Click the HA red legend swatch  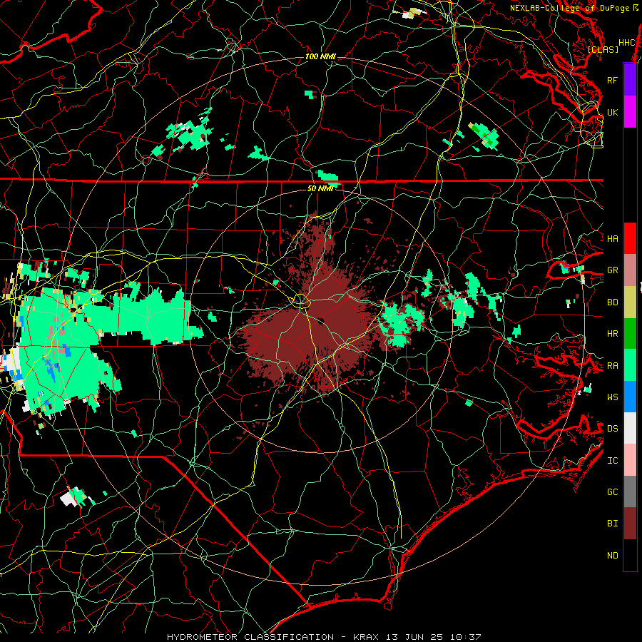[x=630, y=238]
